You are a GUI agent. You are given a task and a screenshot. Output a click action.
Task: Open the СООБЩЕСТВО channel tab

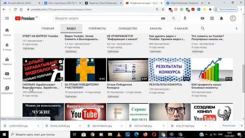128,28
